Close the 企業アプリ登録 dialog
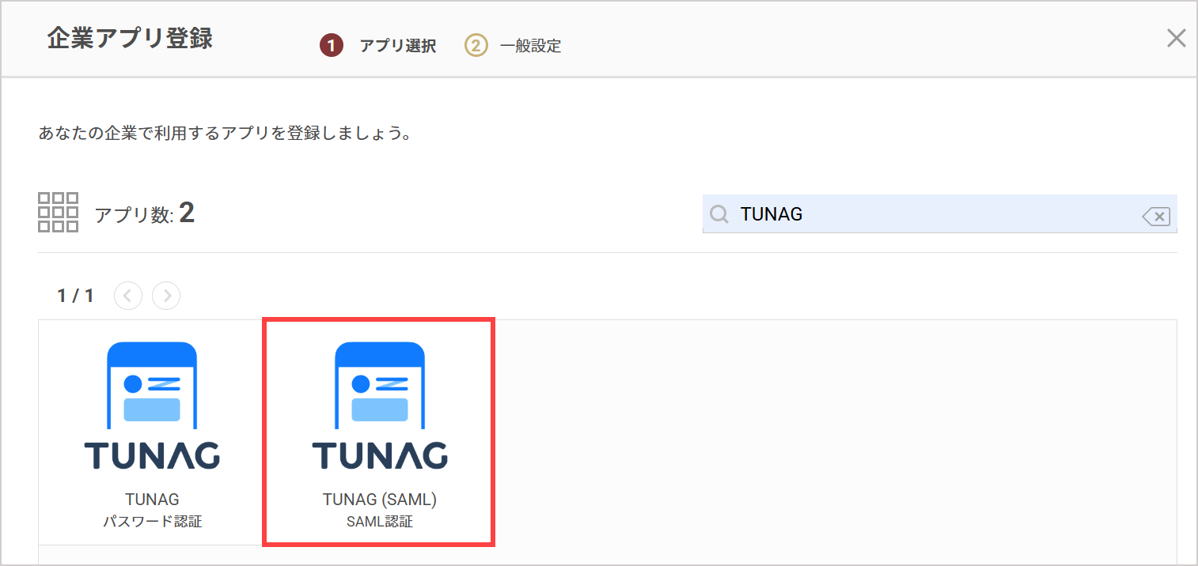The image size is (1198, 566). [1177, 38]
